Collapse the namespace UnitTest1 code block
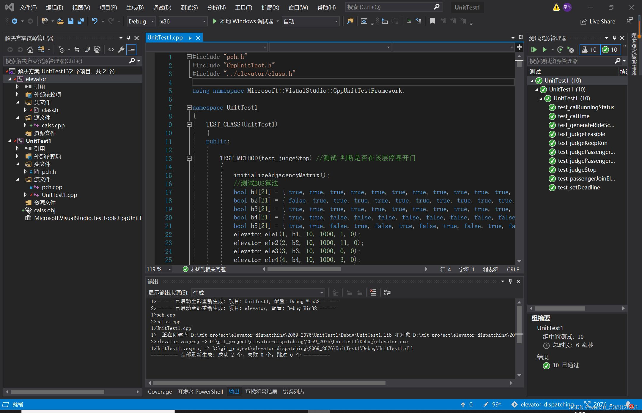The height and width of the screenshot is (413, 642). tap(189, 107)
